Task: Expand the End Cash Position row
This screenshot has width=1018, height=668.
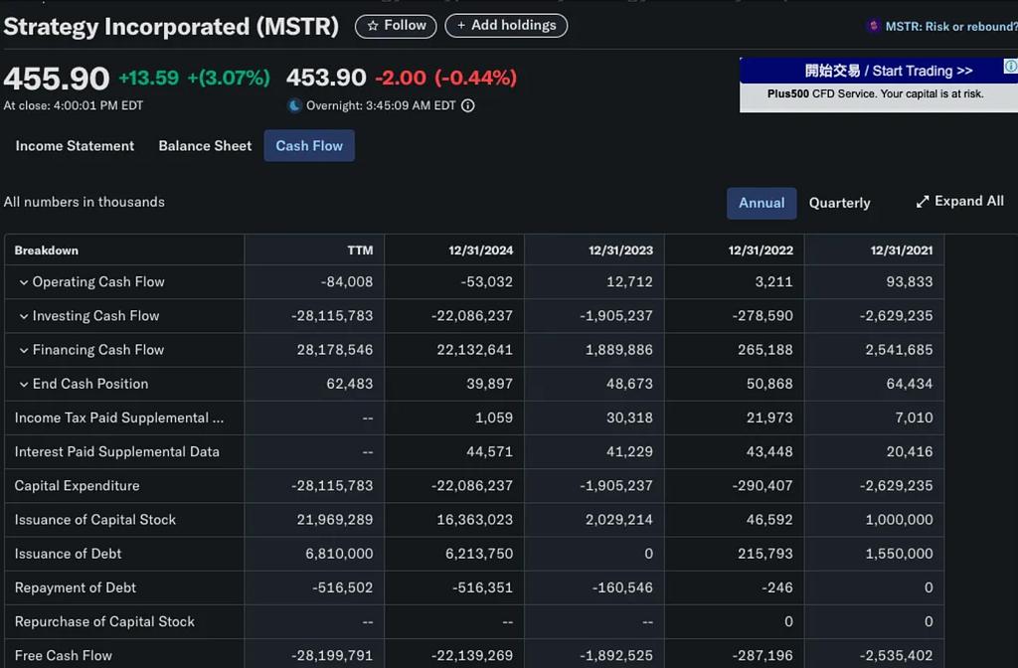Action: point(24,385)
